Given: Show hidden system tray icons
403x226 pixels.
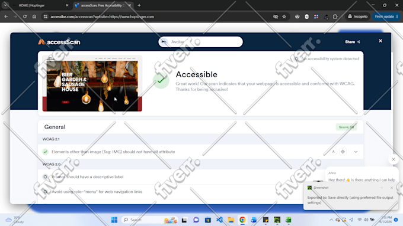Looking at the screenshot, I should click(x=331, y=220).
